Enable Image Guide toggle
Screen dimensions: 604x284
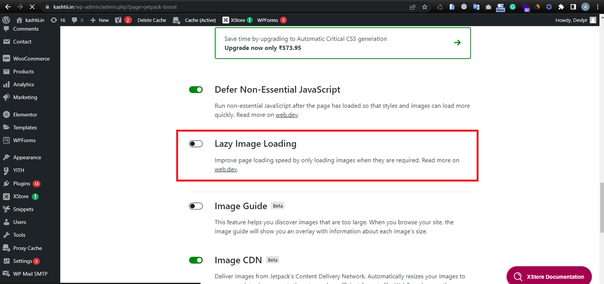point(196,206)
